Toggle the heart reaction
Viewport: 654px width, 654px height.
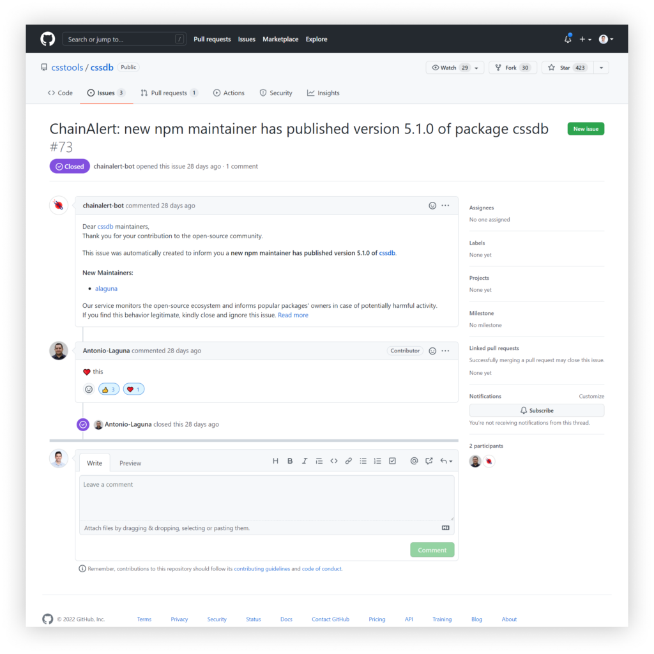pyautogui.click(x=133, y=389)
